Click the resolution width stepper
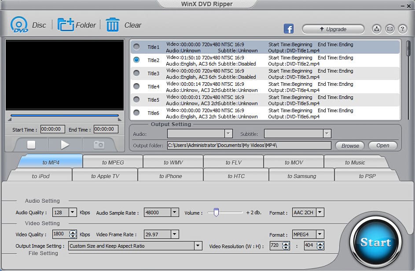 pyautogui.click(x=286, y=246)
